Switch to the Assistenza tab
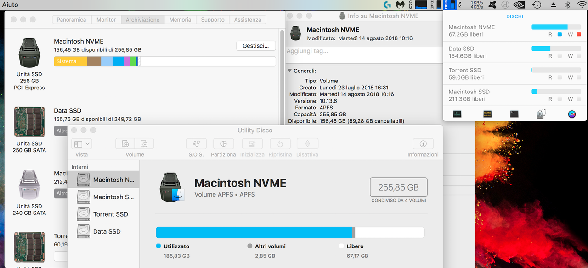 tap(248, 20)
